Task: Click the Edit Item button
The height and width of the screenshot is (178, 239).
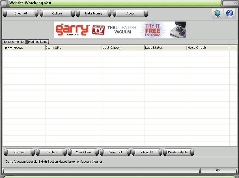Action: click(x=51, y=152)
